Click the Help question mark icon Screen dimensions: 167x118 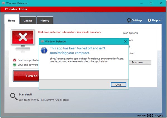pyautogui.click(x=149, y=20)
